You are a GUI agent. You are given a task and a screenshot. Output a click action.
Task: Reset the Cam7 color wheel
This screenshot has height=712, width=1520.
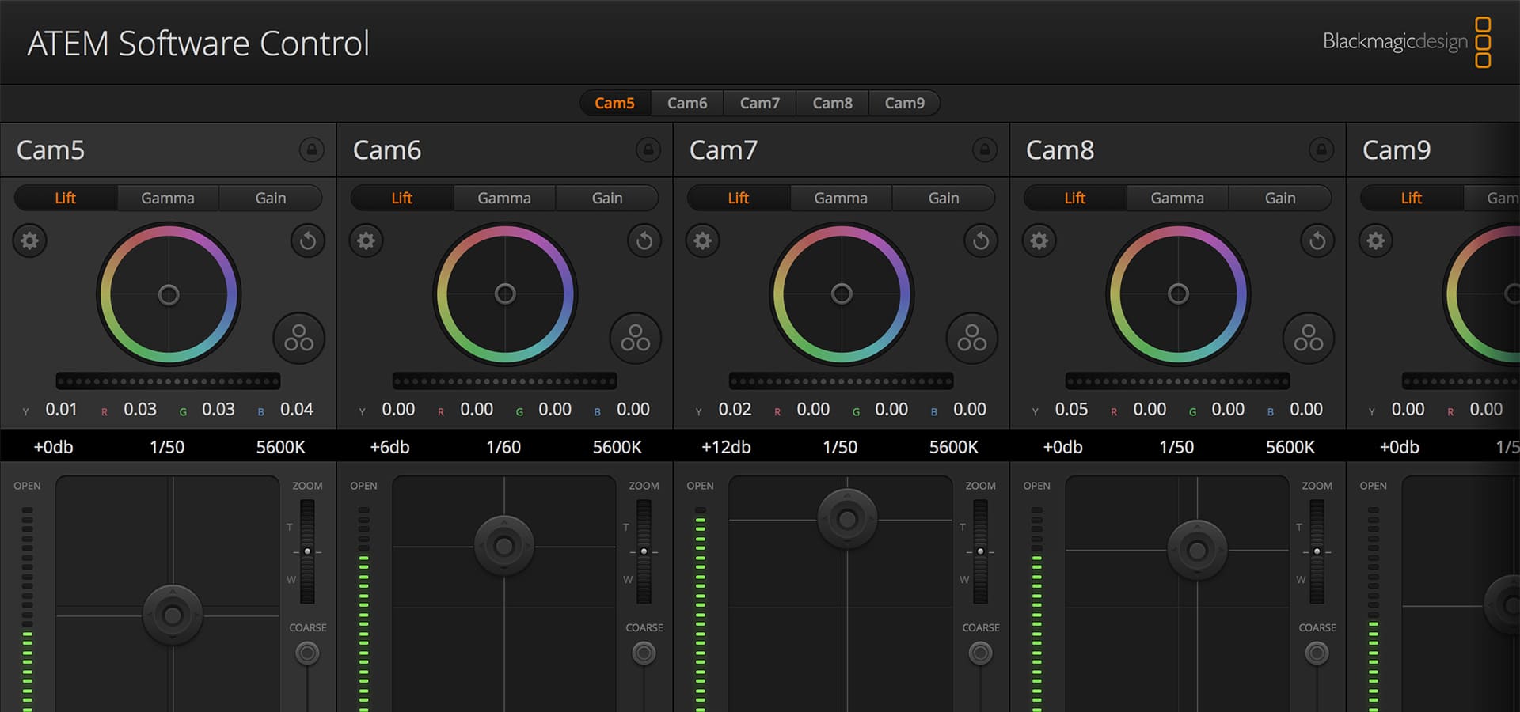(x=981, y=240)
